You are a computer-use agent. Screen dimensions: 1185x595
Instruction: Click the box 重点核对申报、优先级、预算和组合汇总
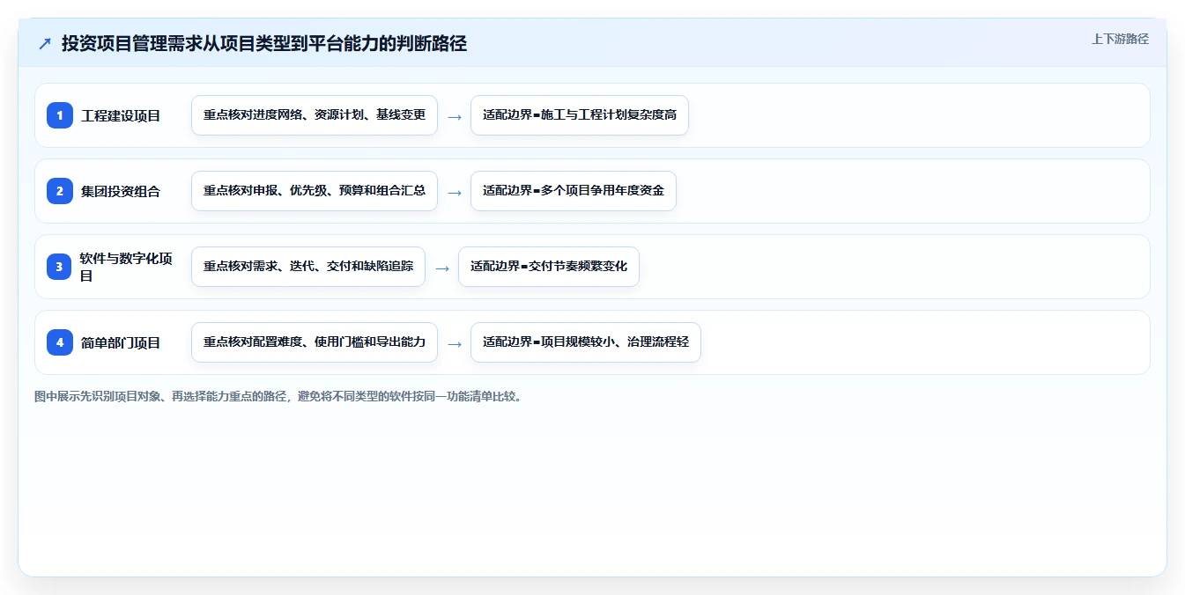pos(315,191)
